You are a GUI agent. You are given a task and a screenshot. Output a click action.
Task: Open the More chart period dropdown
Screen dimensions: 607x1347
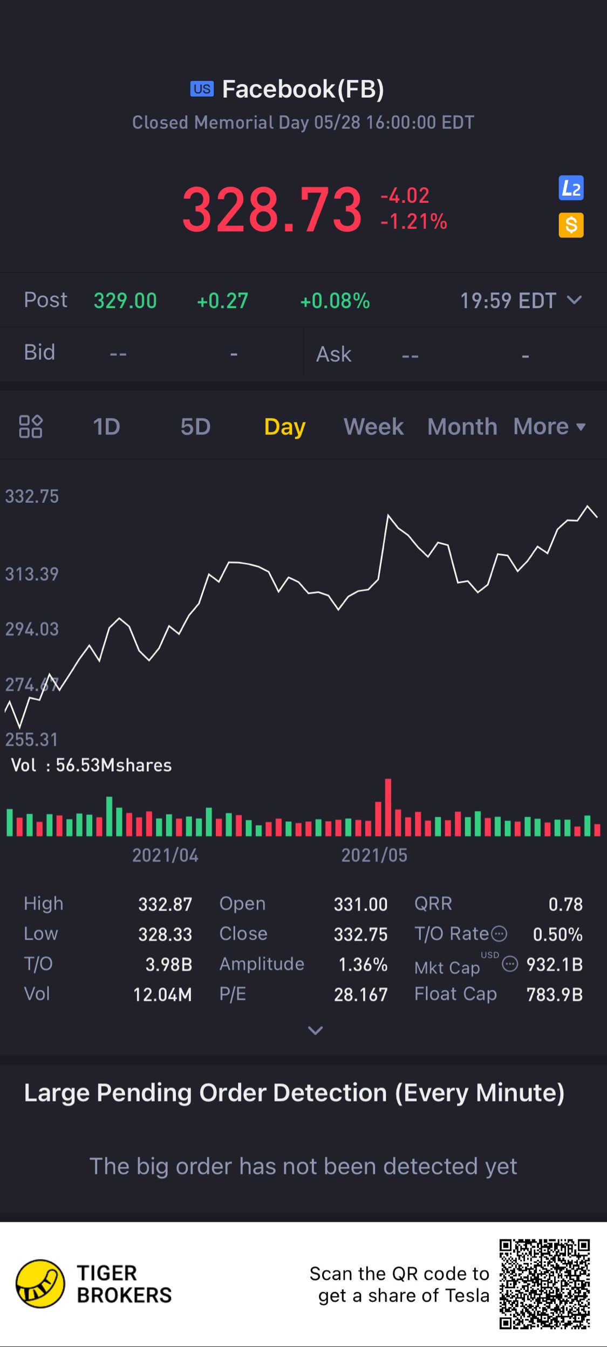(549, 427)
